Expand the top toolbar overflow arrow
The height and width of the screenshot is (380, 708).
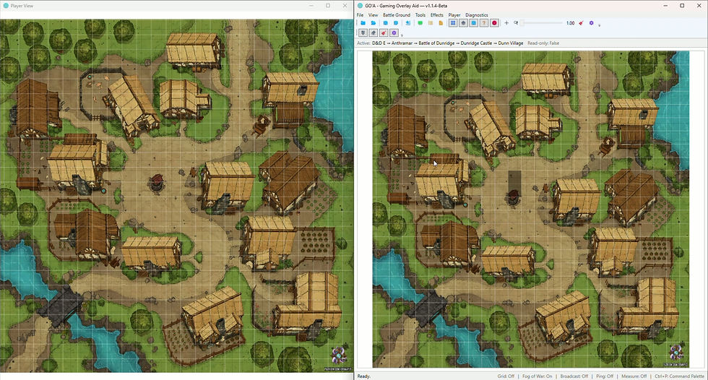coord(599,25)
